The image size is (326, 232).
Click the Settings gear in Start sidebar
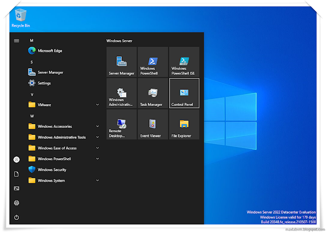(17, 203)
